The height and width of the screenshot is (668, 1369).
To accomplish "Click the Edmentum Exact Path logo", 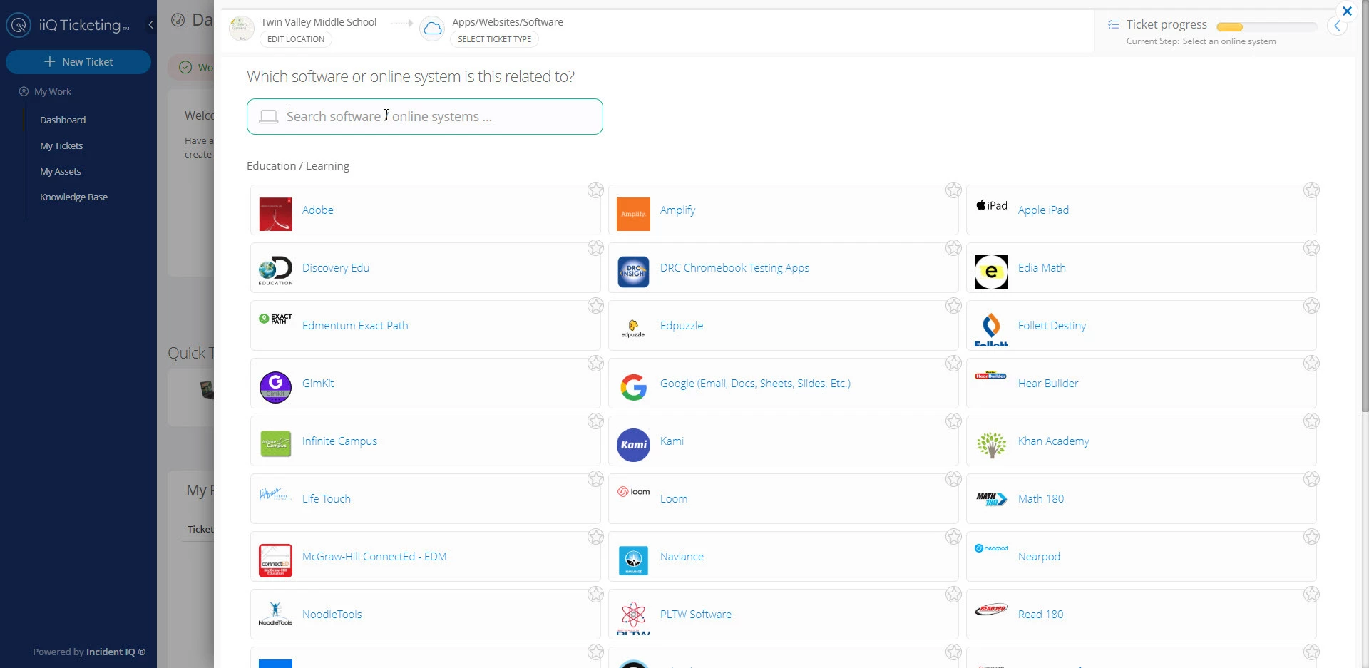I will [275, 319].
